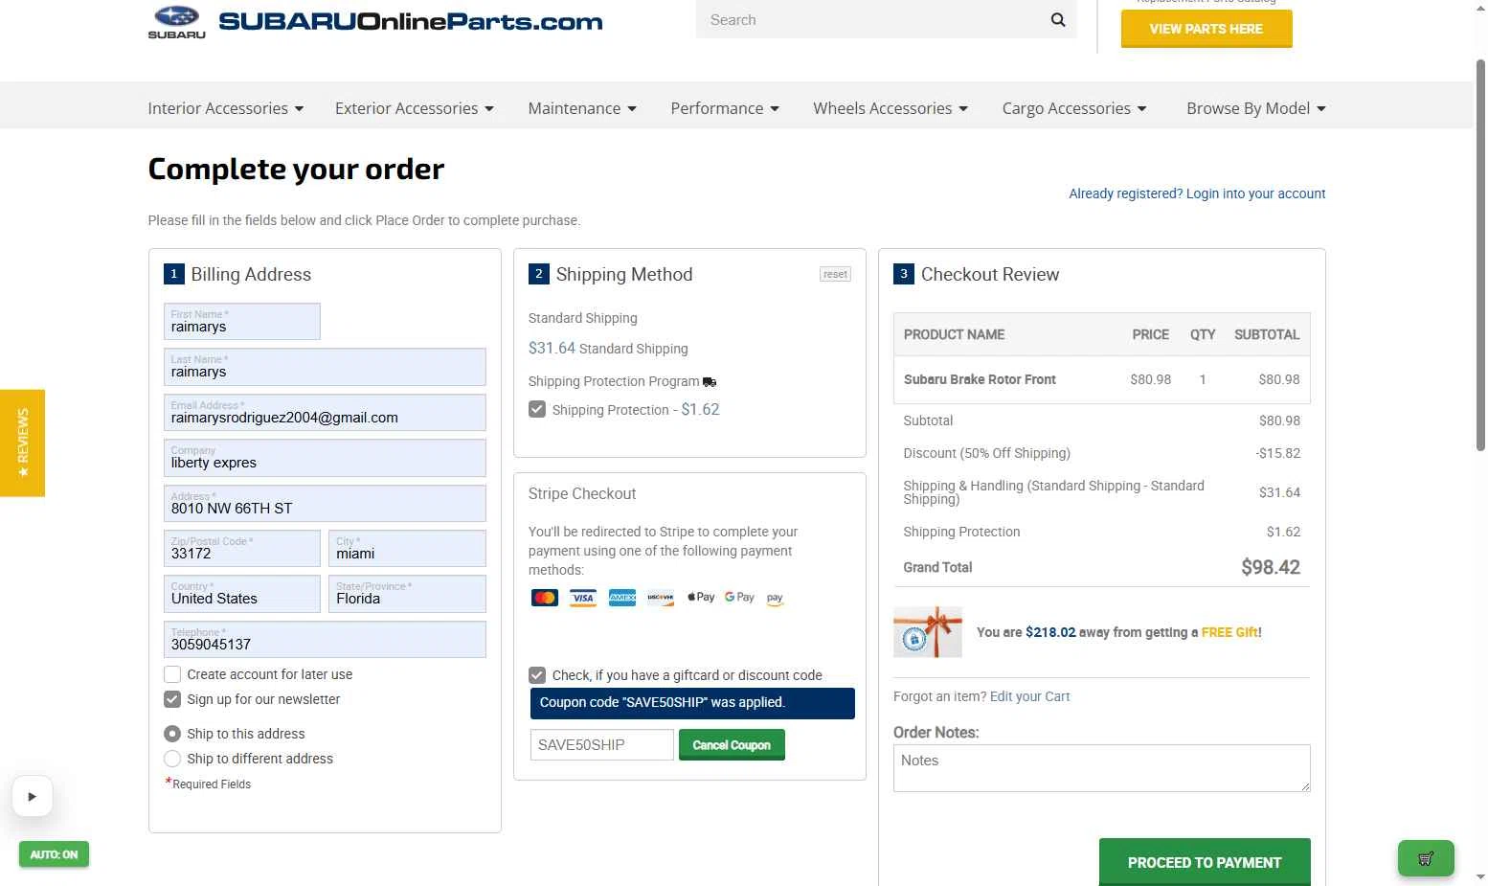Click the play arrow floating button
The image size is (1488, 886).
click(x=32, y=796)
